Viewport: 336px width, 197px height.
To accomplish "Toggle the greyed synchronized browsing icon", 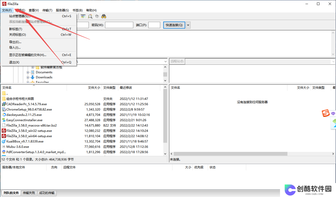I will point(97,16).
